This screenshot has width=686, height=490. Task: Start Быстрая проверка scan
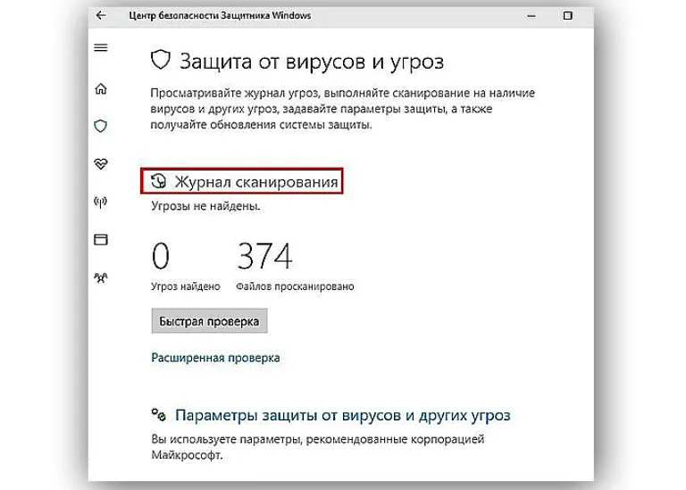point(210,320)
